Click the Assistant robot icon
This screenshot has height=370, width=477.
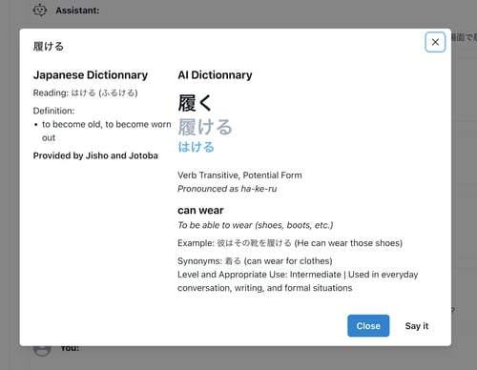click(x=40, y=10)
